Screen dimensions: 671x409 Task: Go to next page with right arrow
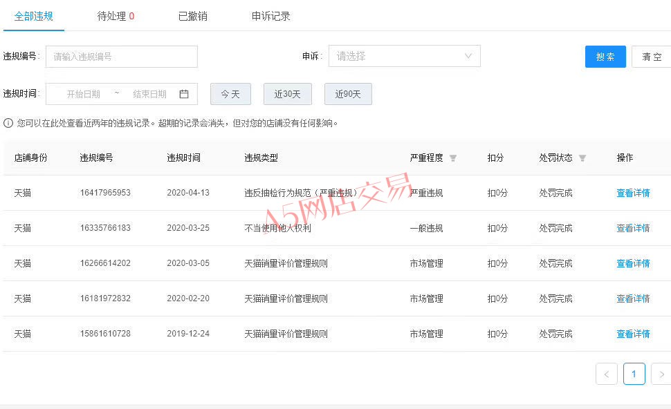tap(661, 374)
